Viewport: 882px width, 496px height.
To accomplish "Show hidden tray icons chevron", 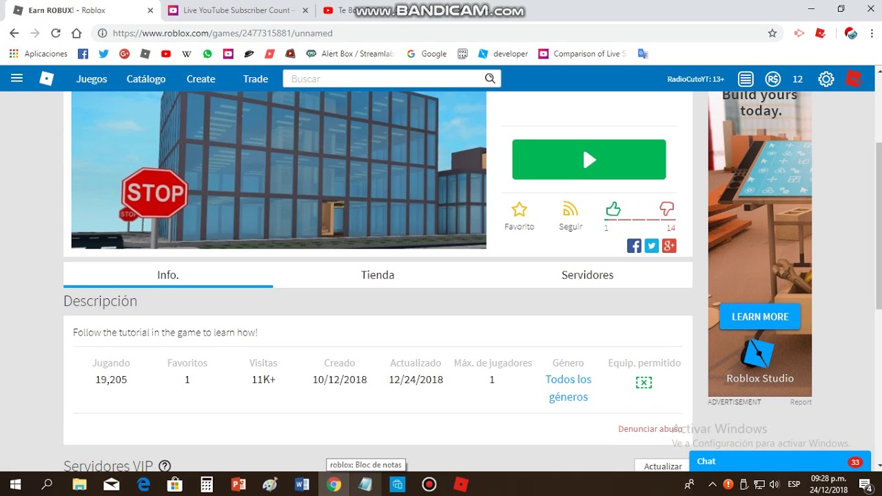I will [712, 484].
